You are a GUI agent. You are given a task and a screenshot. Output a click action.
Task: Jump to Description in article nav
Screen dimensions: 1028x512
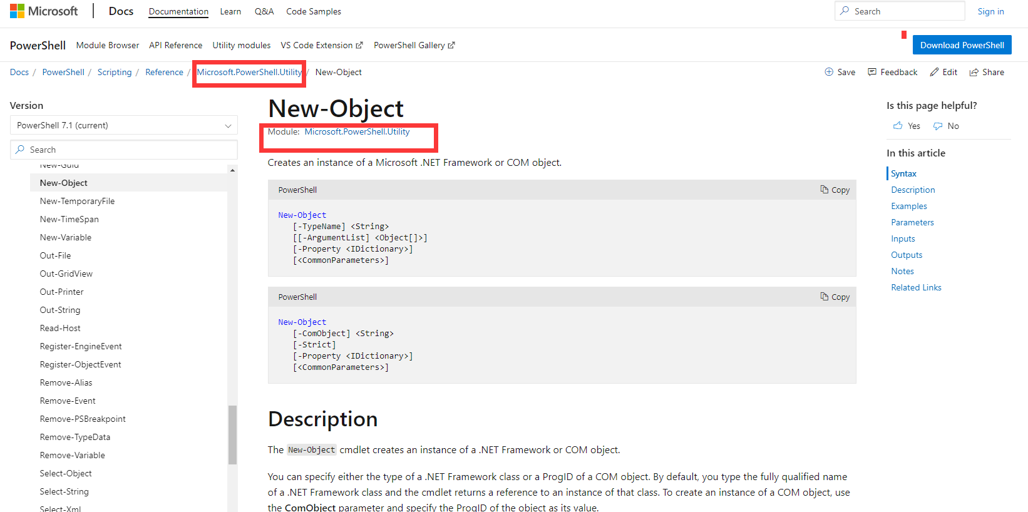(913, 190)
